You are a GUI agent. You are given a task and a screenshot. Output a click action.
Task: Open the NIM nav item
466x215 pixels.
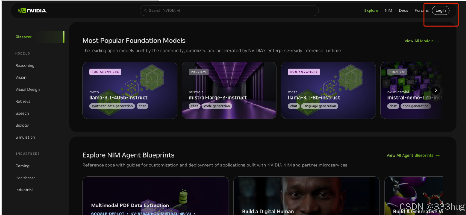[388, 10]
